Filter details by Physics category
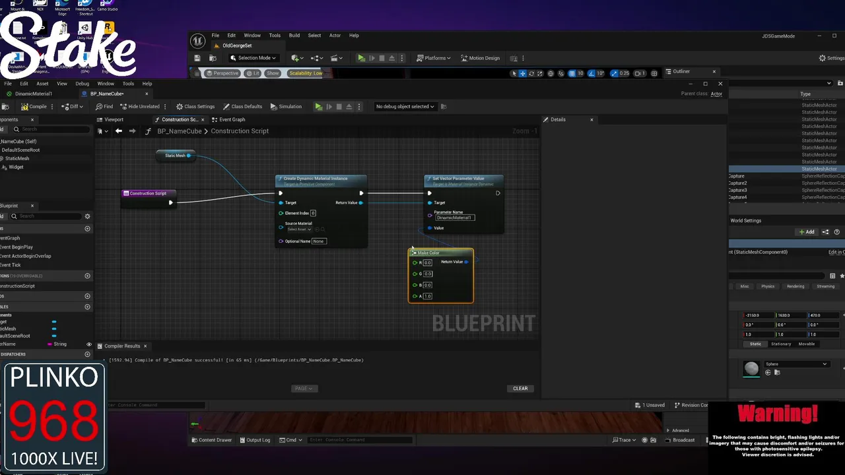The image size is (845, 475). (x=768, y=286)
